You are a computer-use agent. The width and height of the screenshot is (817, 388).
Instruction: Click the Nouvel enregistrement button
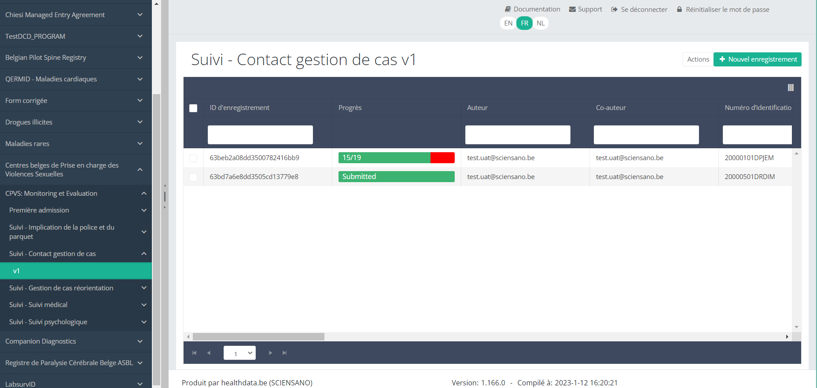(x=757, y=59)
